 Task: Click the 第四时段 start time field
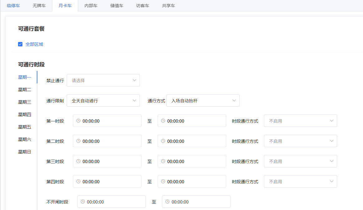point(107,181)
